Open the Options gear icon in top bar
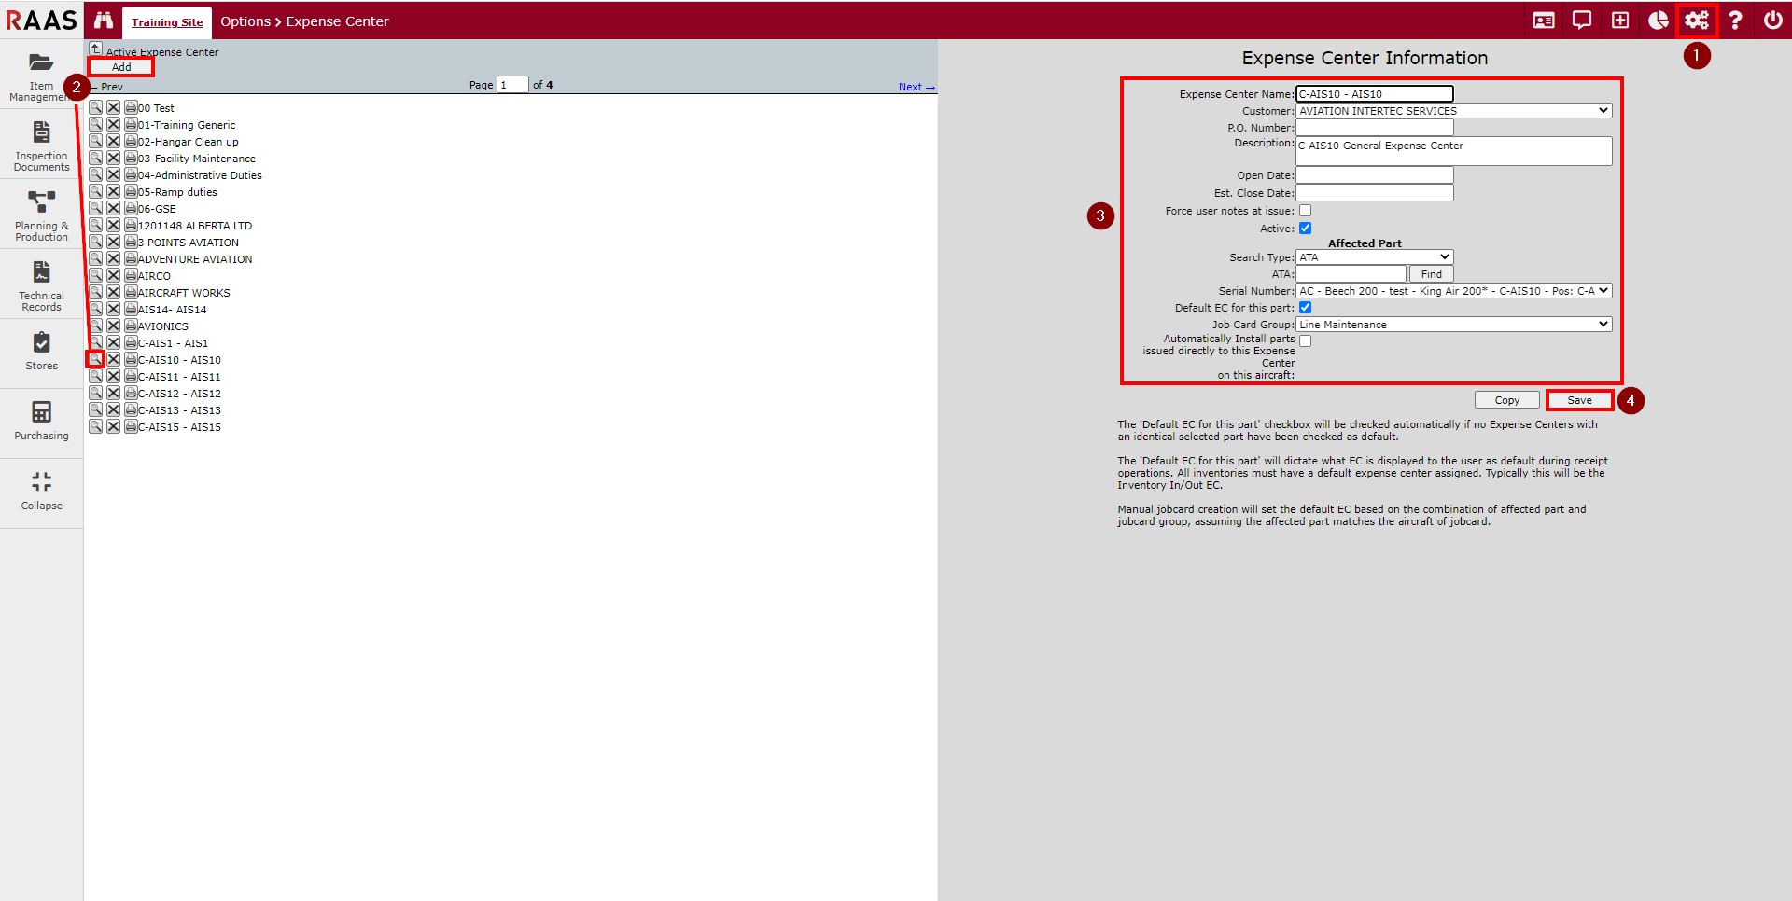1792x901 pixels. [1696, 21]
